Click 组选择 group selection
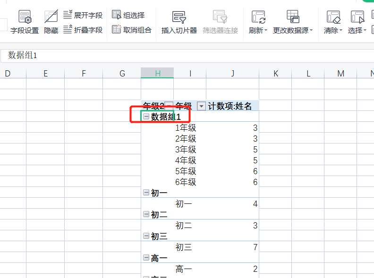This screenshot has height=278, width=374. pyautogui.click(x=128, y=15)
